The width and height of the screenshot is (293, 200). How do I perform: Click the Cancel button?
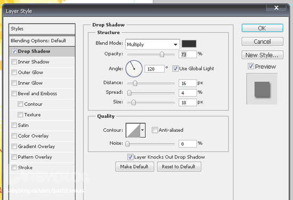[x=262, y=42]
